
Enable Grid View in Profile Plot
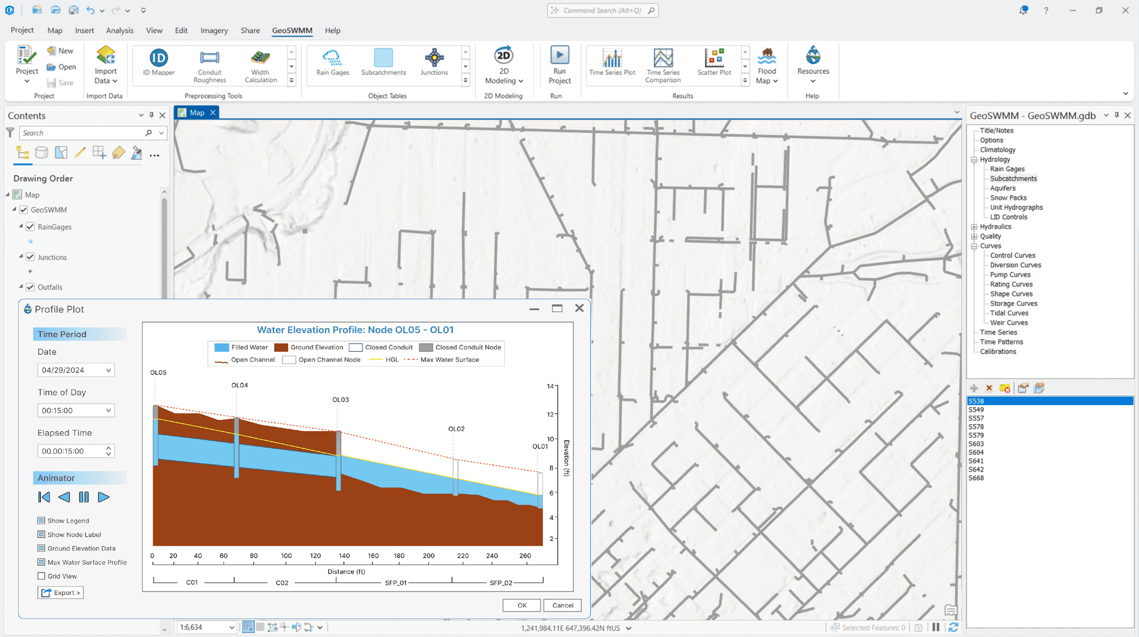41,575
